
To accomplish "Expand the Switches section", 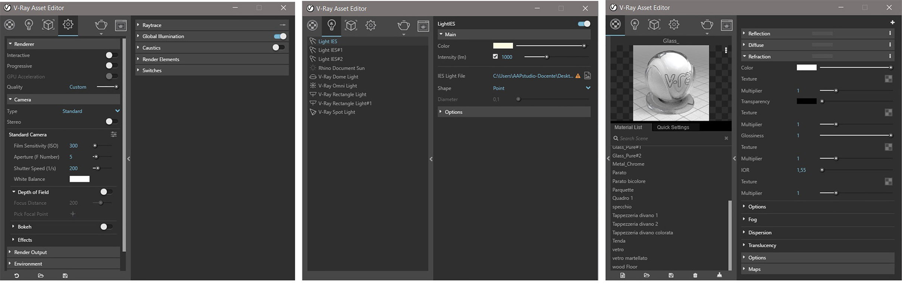I will [212, 70].
